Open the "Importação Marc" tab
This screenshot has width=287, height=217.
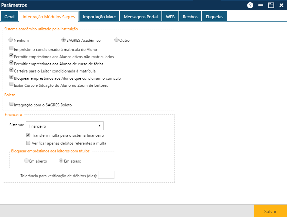[x=99, y=16]
